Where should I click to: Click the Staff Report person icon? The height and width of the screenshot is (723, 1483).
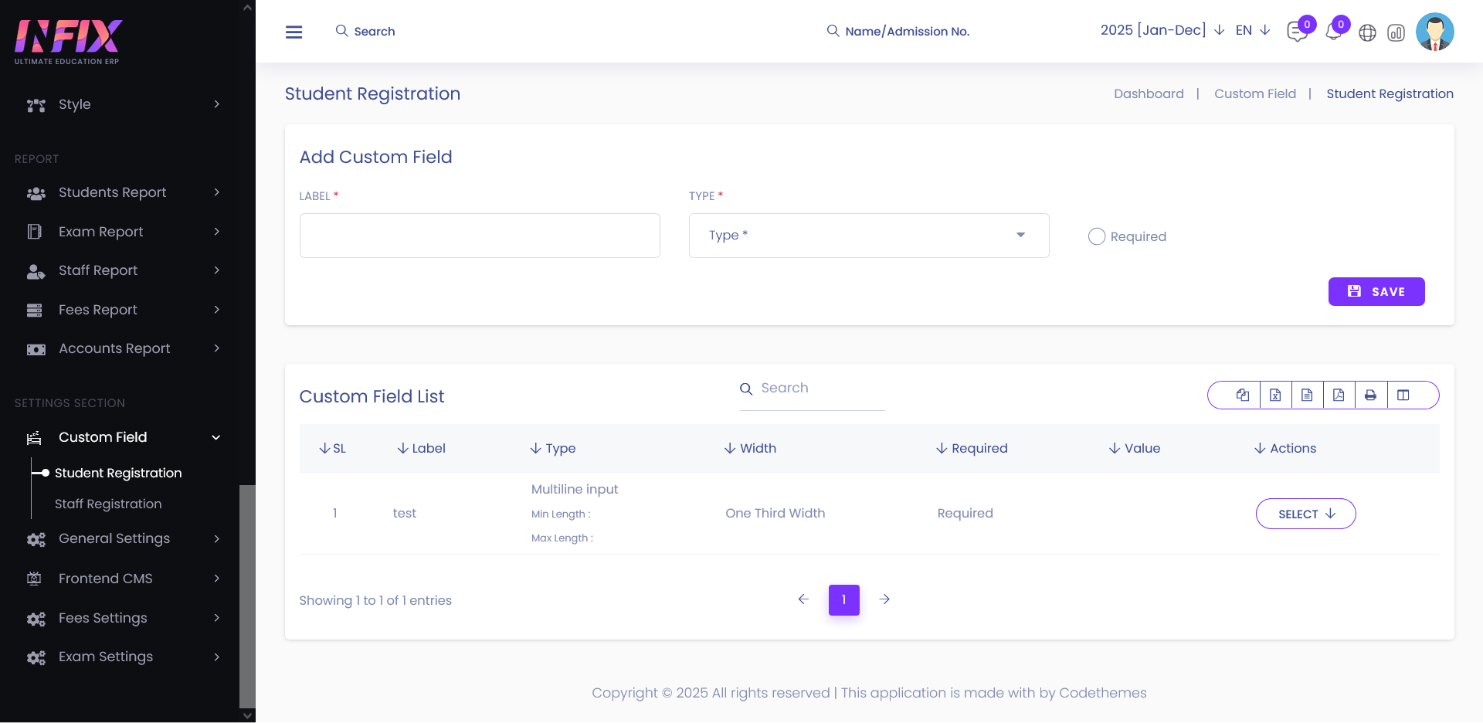tap(36, 271)
